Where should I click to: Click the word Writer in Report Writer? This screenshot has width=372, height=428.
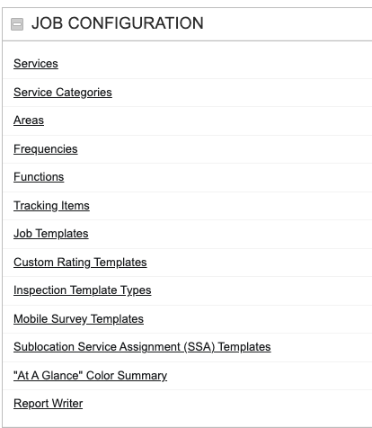click(x=66, y=404)
